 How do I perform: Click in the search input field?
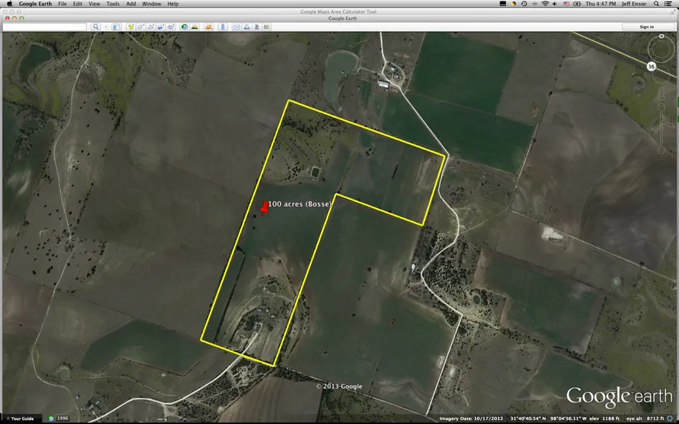coord(45,27)
